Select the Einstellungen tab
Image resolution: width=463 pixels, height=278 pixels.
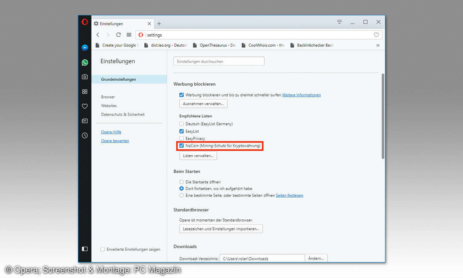pyautogui.click(x=123, y=24)
